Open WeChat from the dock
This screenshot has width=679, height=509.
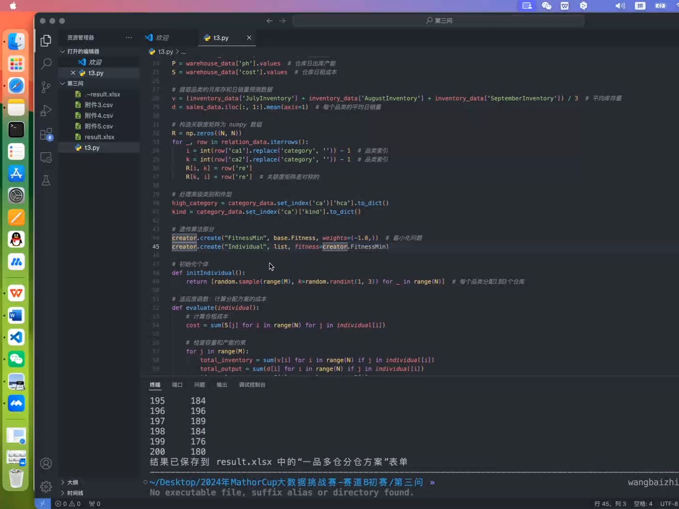click(x=16, y=359)
